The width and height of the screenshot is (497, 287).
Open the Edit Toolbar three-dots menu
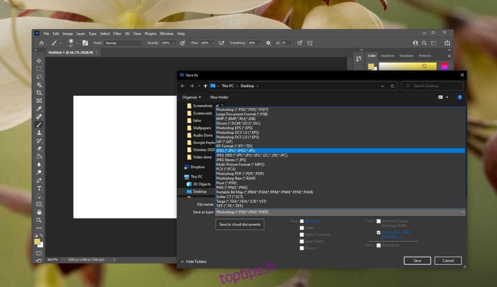[x=39, y=228]
